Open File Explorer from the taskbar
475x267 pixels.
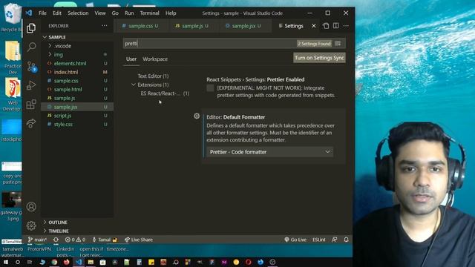point(91,262)
